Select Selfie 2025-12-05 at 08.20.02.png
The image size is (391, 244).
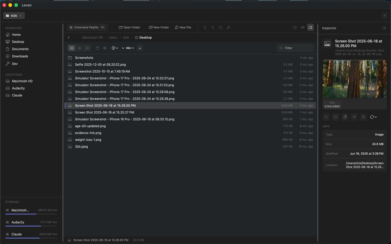[x=190, y=64]
